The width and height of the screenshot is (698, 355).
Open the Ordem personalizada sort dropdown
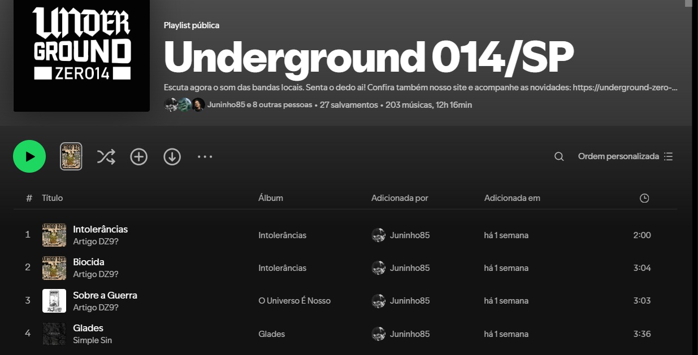pos(626,156)
